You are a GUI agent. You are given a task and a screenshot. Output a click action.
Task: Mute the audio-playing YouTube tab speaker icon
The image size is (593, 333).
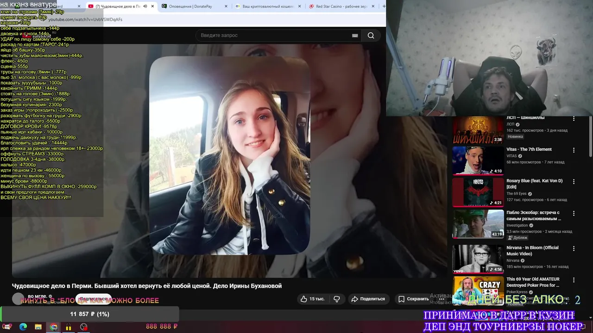coord(145,6)
